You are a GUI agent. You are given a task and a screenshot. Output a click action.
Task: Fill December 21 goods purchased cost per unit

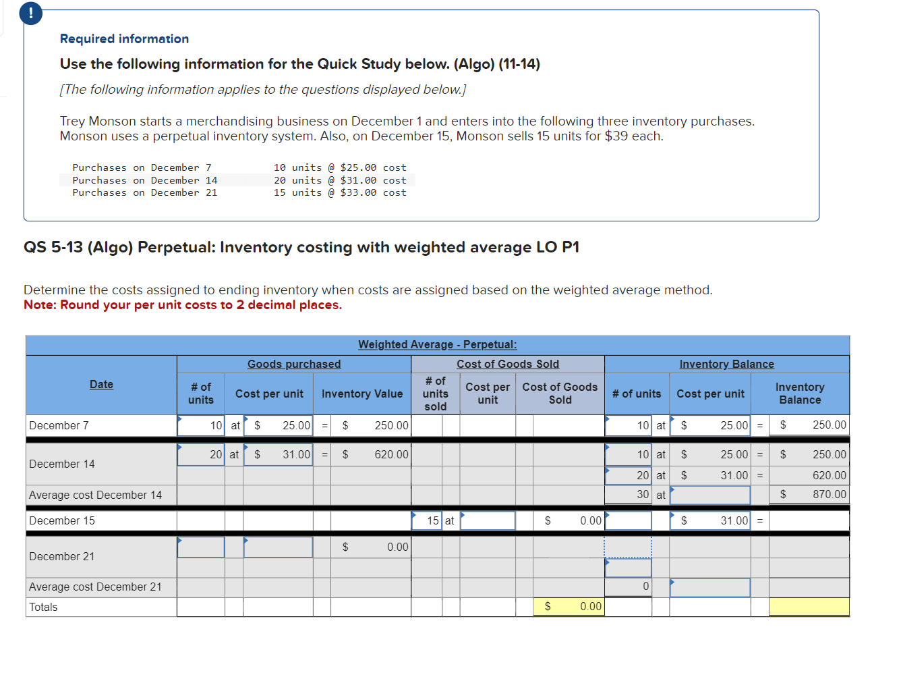278,547
